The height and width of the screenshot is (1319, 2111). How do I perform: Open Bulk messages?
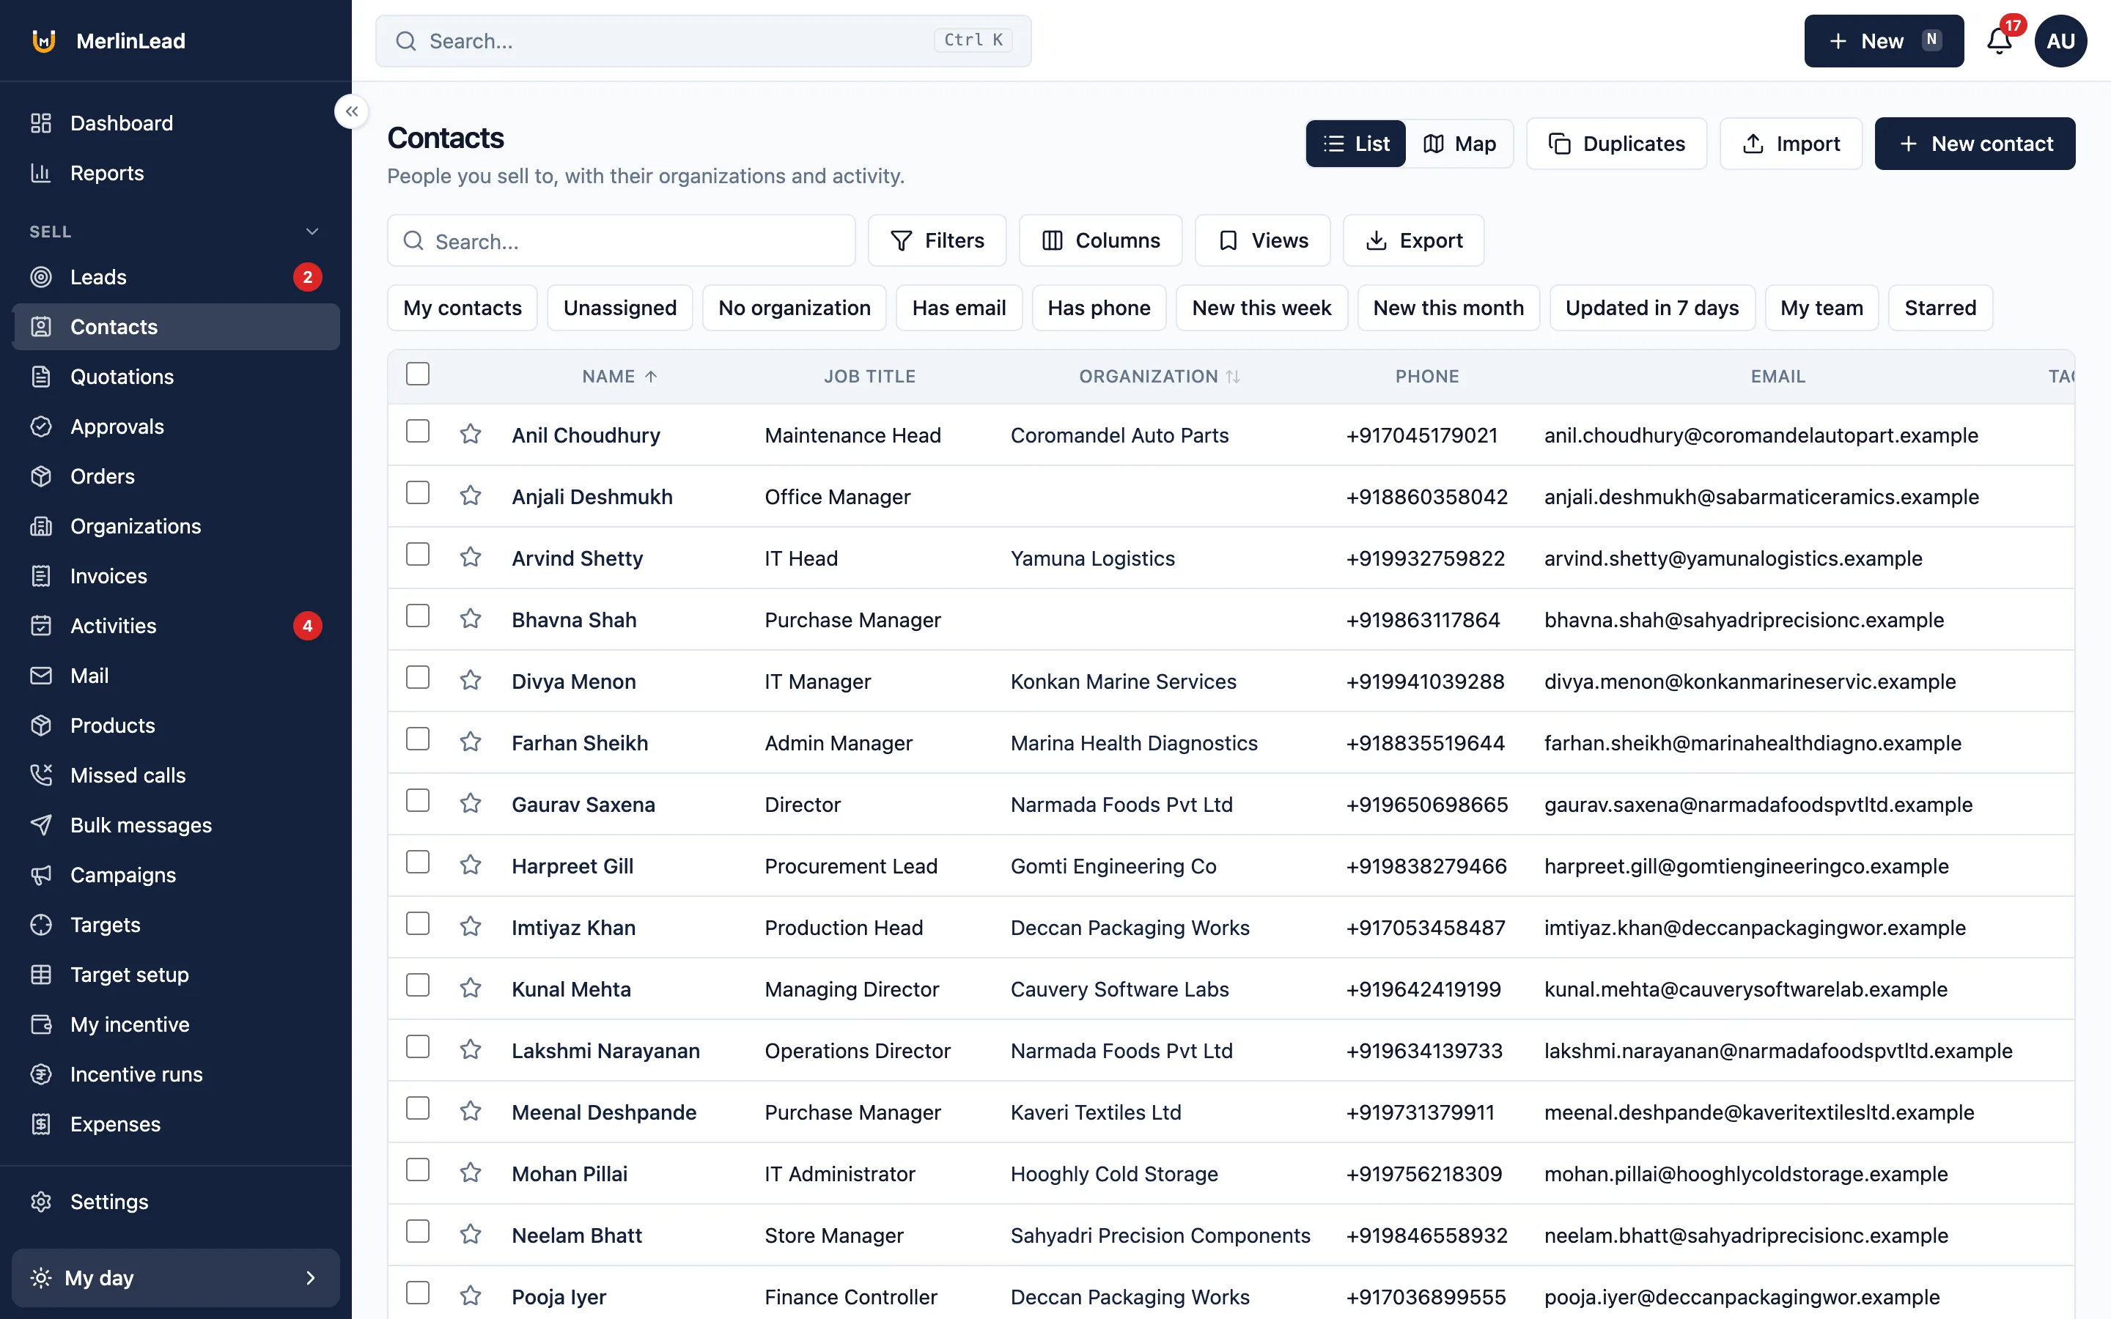tap(176, 825)
